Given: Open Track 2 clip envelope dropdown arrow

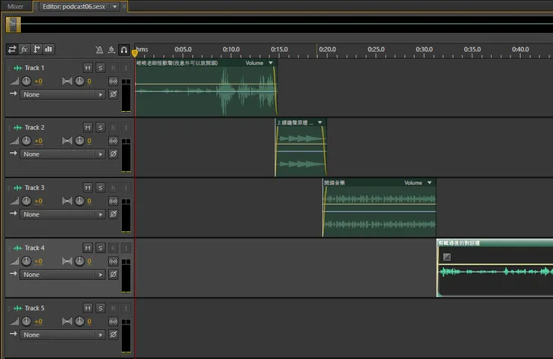Looking at the screenshot, I should pos(320,122).
